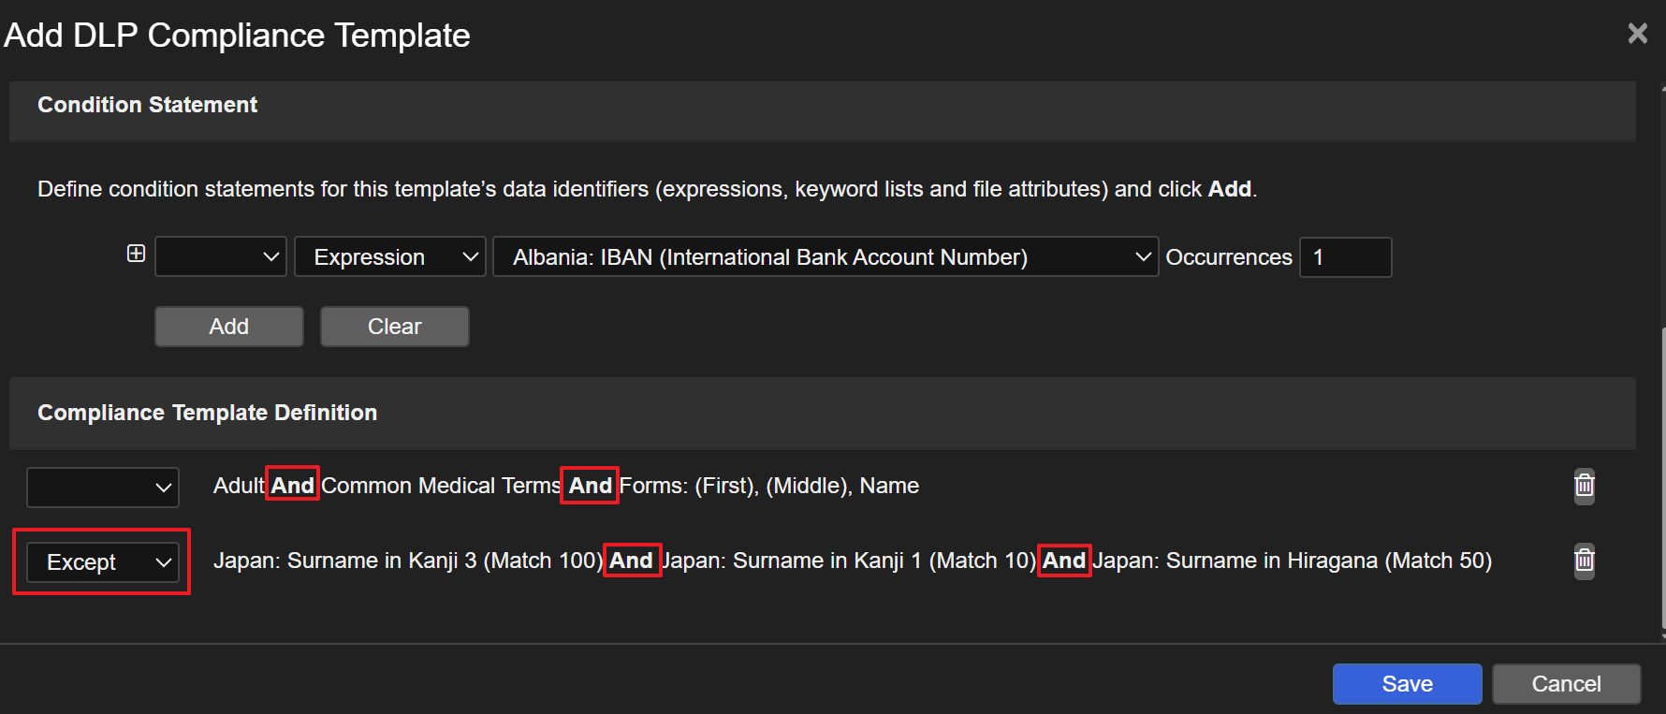Click the dialog's vertical scrollbar

pyautogui.click(x=1662, y=468)
